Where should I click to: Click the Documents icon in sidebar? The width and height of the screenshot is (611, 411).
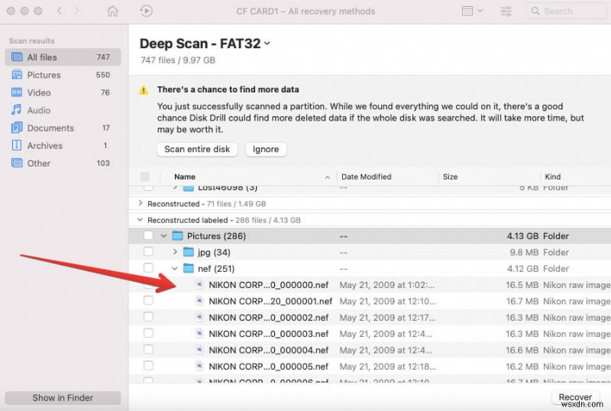point(17,128)
